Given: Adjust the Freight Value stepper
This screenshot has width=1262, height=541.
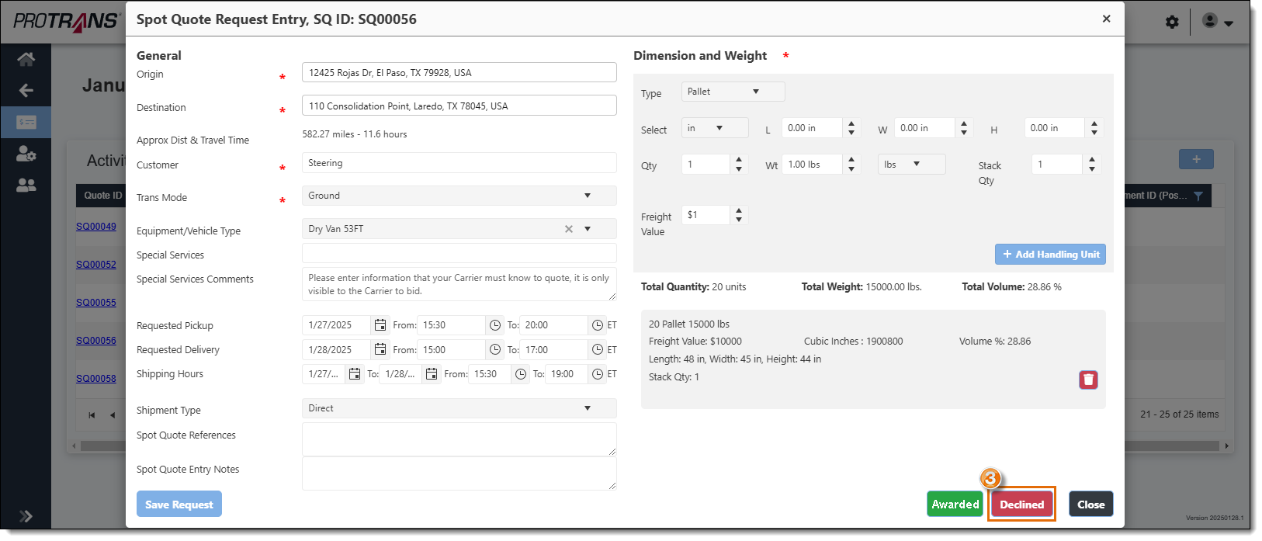Looking at the screenshot, I should coord(739,215).
